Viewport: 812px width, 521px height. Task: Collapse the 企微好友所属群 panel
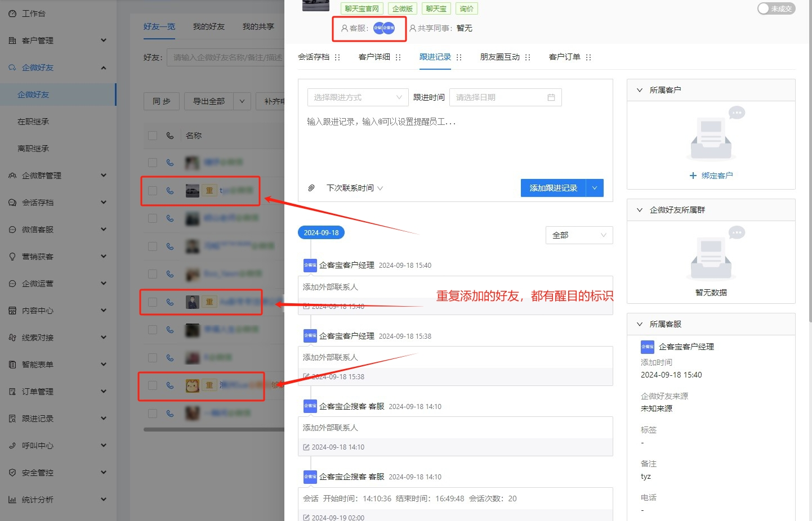click(x=640, y=210)
